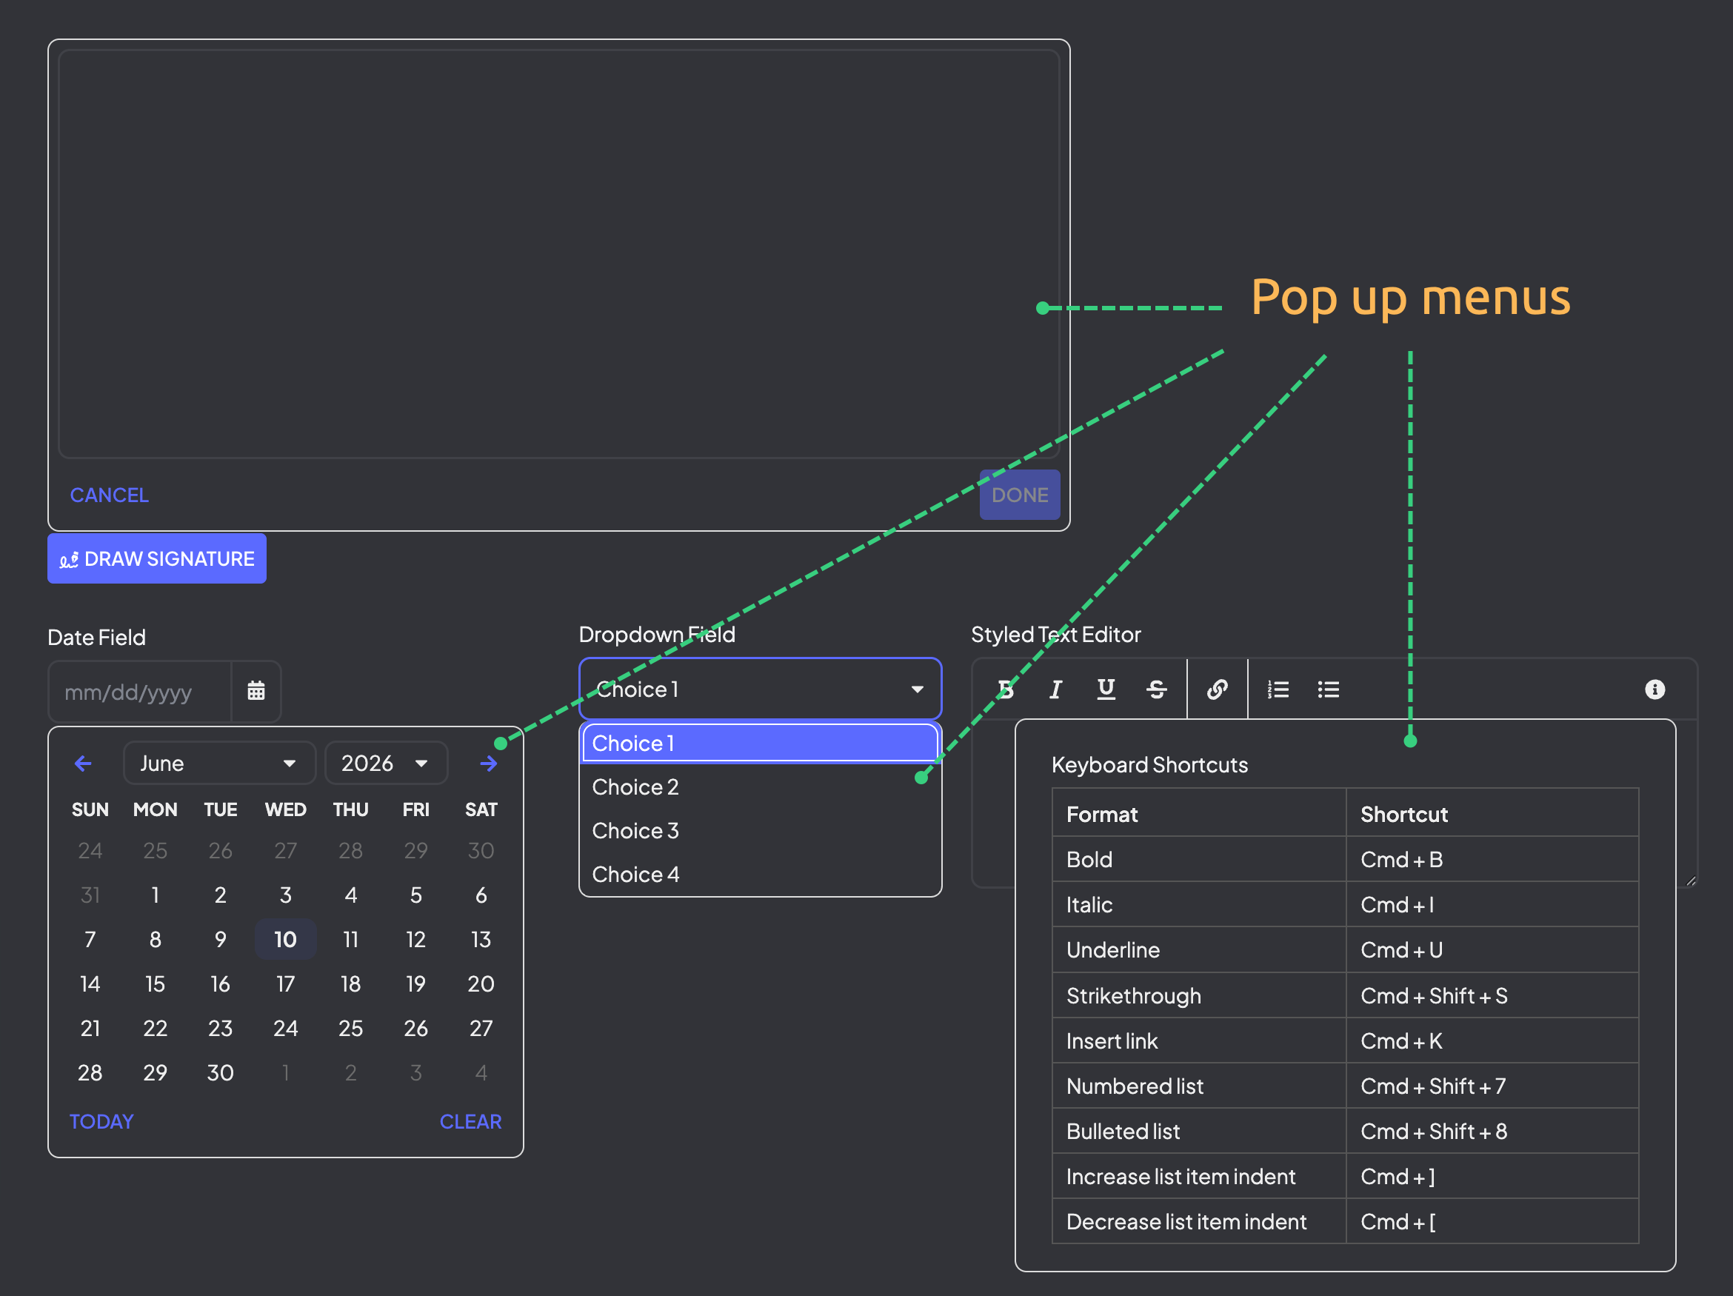1733x1296 pixels.
Task: Pick June 18 in the calendar
Action: [351, 984]
